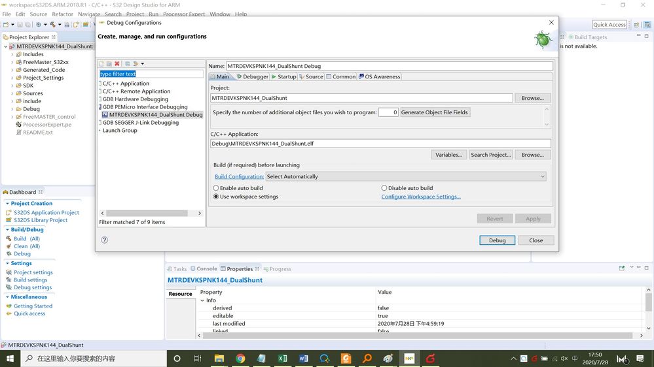Click the Search Project button
Viewport: 654px width, 367px height.
coord(490,154)
